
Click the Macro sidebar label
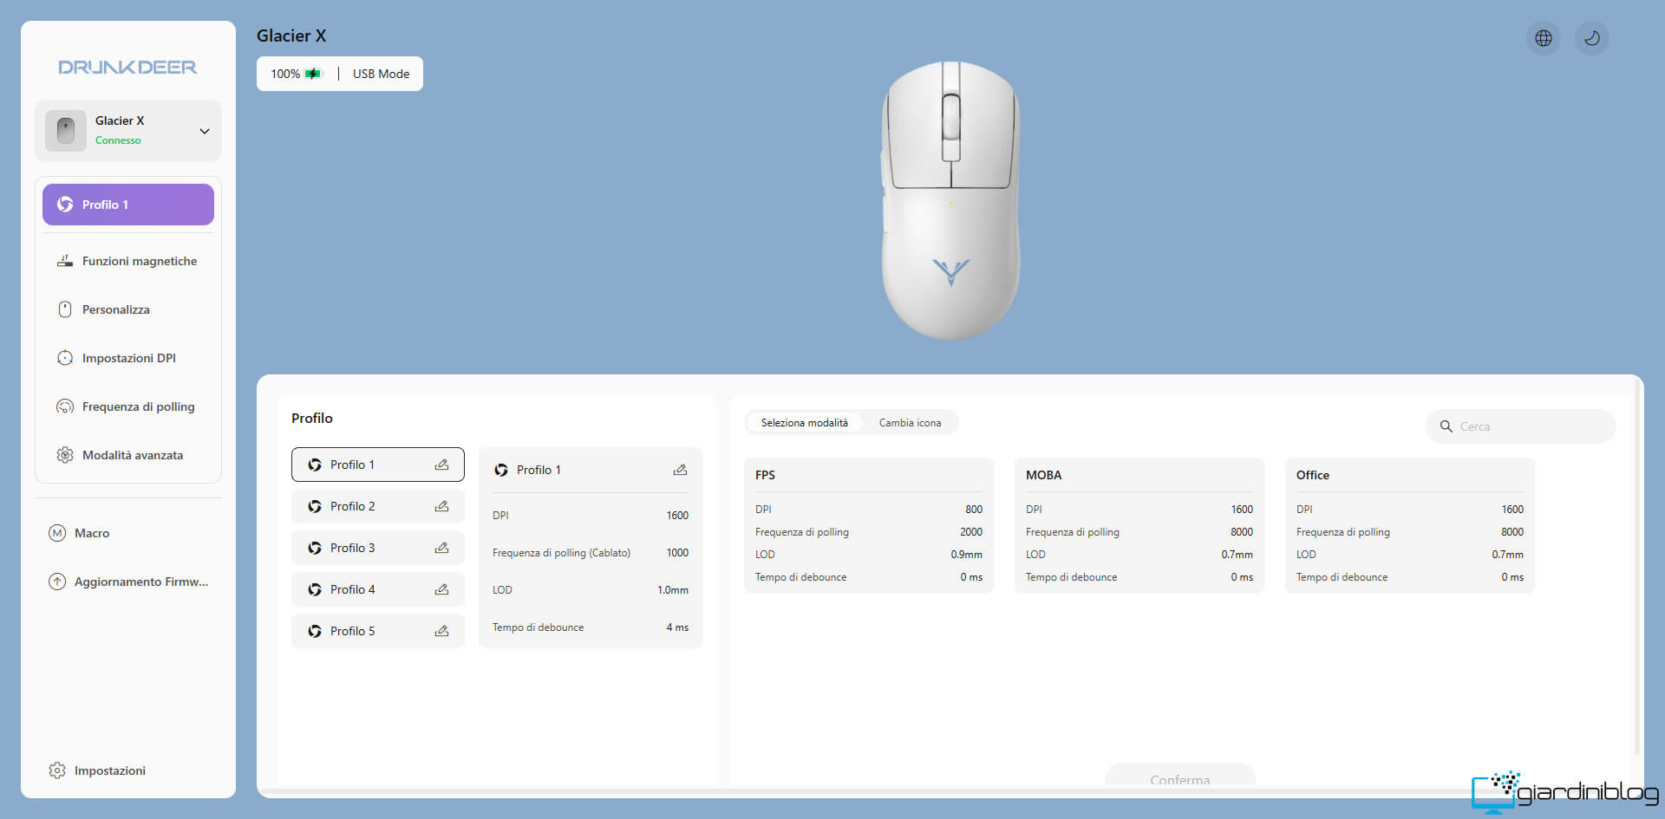pos(92,533)
